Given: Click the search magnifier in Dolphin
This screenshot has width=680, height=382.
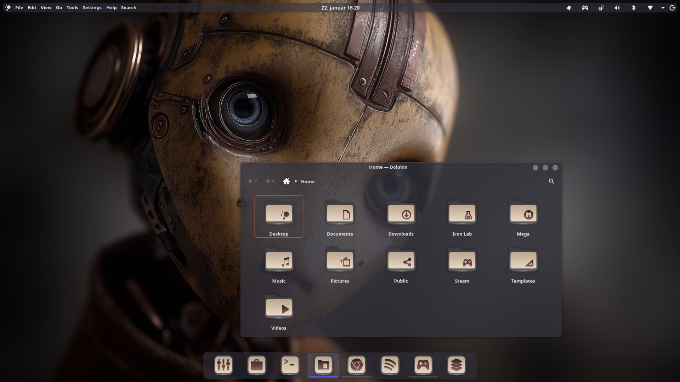Looking at the screenshot, I should click(551, 181).
